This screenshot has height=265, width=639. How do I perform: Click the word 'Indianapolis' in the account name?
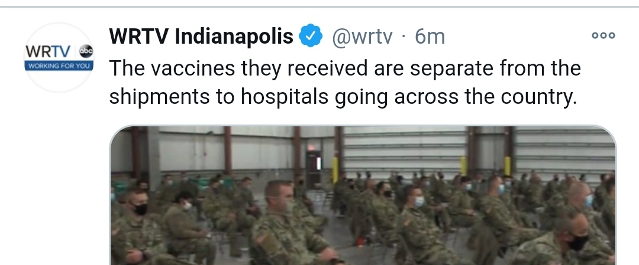click(x=234, y=37)
